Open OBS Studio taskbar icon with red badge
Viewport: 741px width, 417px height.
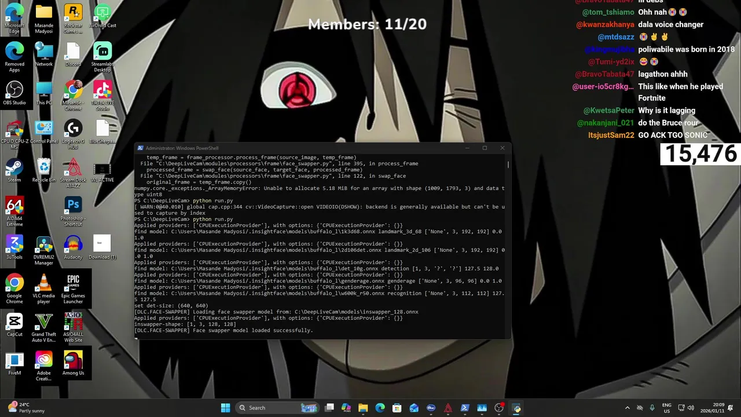pyautogui.click(x=499, y=408)
